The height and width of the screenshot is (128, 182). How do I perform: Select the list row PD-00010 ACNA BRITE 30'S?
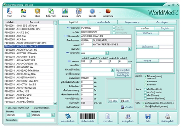coord(29,57)
